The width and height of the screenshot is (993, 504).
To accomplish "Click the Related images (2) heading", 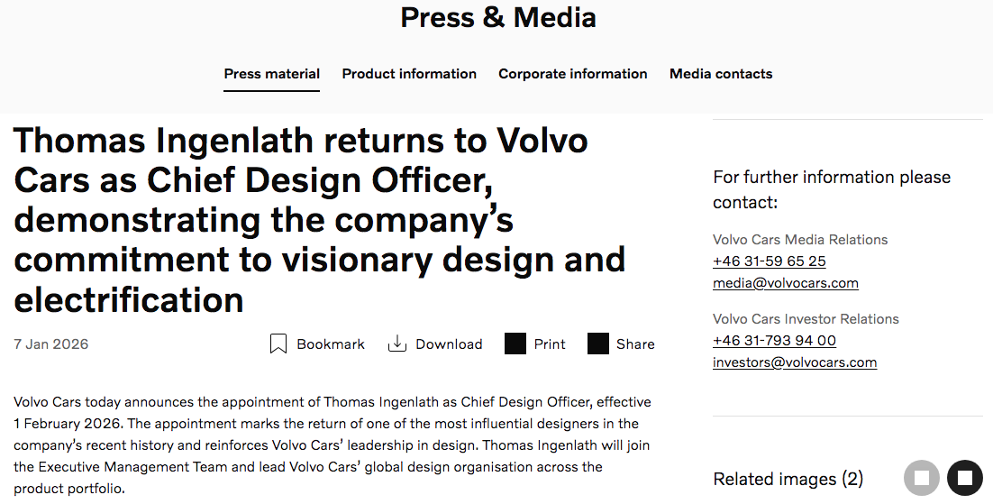I will click(x=788, y=479).
